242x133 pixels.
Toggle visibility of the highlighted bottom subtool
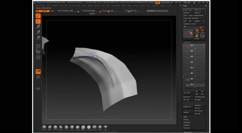pyautogui.click(x=191, y=84)
